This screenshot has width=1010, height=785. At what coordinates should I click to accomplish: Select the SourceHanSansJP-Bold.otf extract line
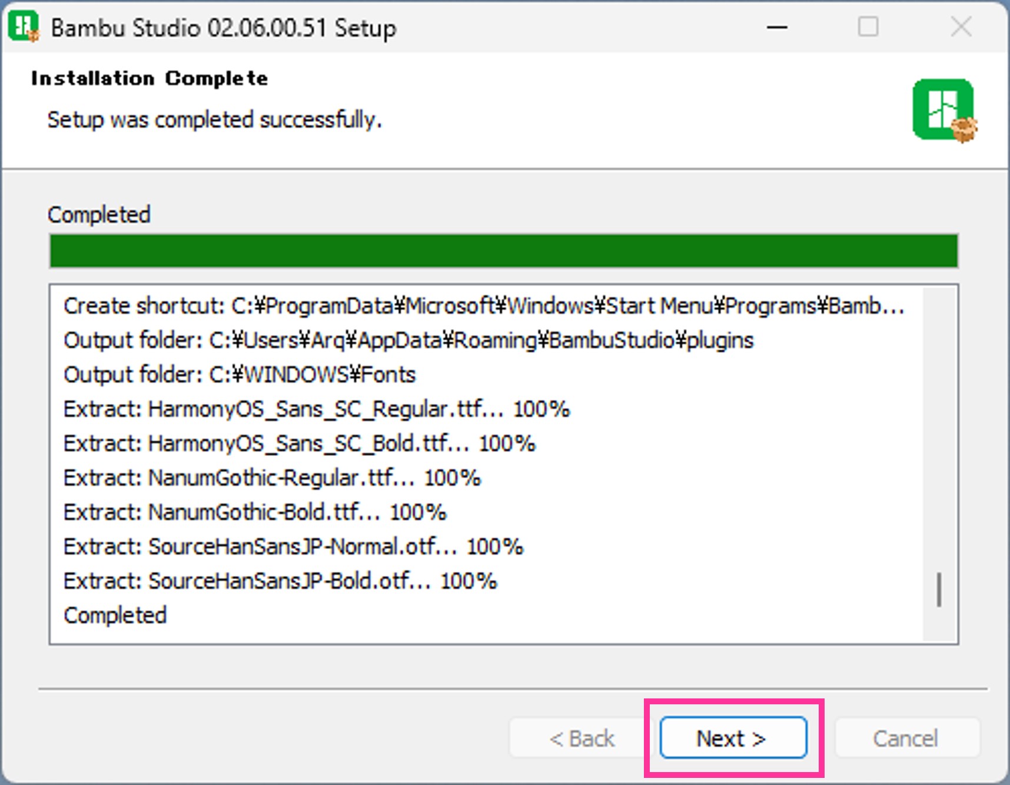point(280,581)
